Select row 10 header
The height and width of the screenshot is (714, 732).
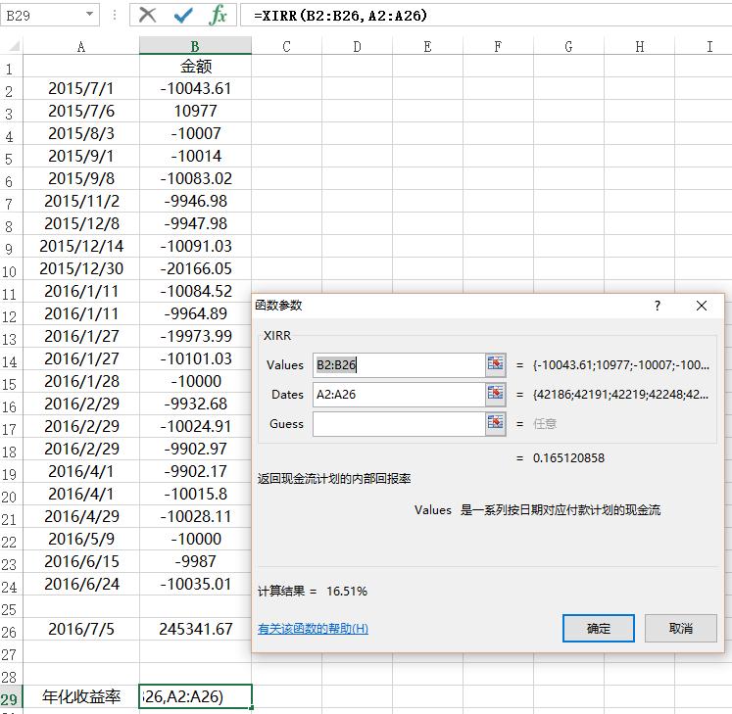11,269
